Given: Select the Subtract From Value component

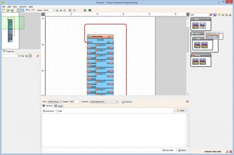Looking at the screenshot, I should [203, 26].
